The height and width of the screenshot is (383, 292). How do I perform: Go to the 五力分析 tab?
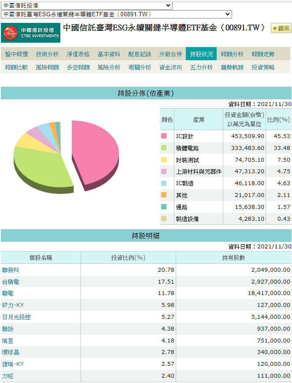pos(201,67)
